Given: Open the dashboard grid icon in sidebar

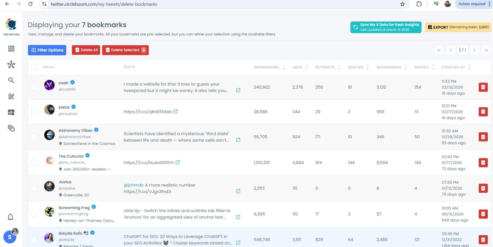Looking at the screenshot, I should coord(11,49).
